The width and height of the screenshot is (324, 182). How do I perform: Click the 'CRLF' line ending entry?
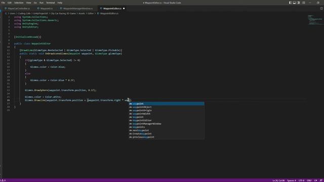pos(309,180)
